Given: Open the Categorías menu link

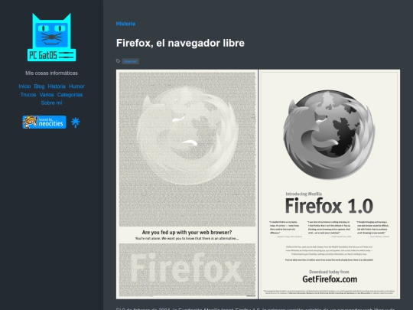Looking at the screenshot, I should tap(70, 95).
